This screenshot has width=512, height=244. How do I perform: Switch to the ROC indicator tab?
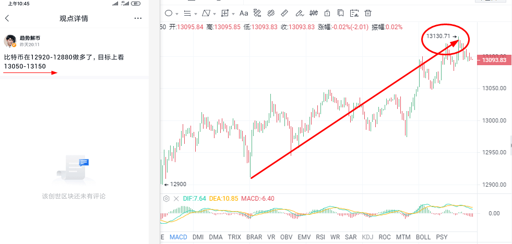click(385, 237)
